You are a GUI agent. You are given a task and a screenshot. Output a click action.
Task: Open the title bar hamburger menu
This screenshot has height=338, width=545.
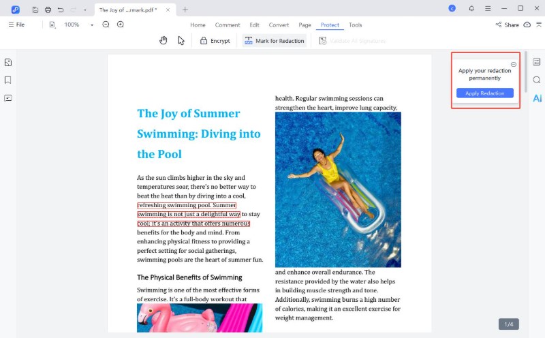click(488, 8)
